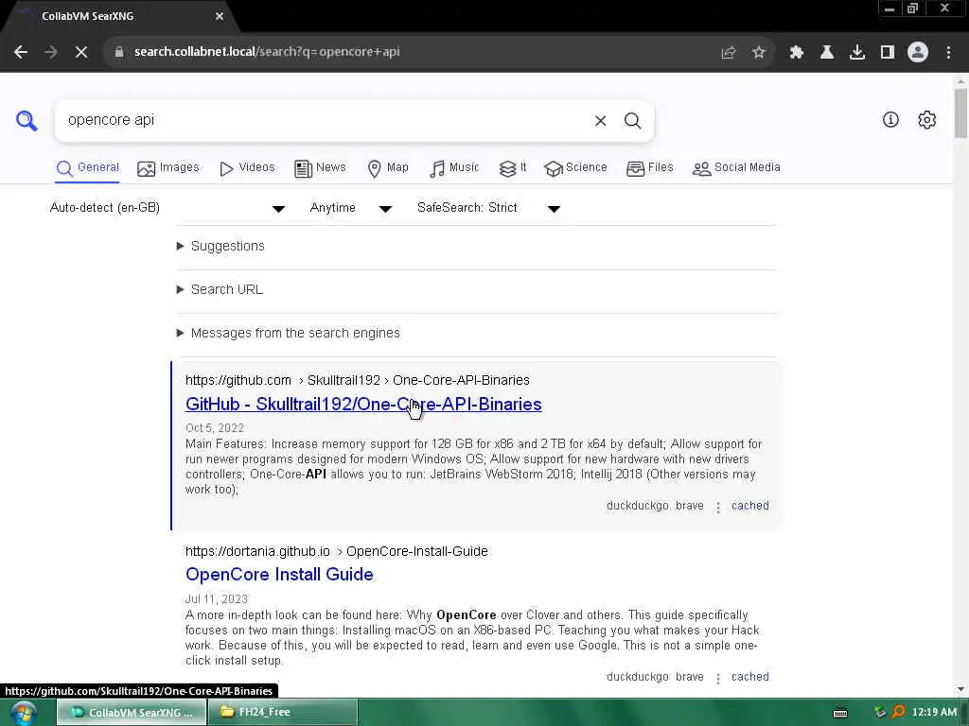Switch to the Music category tab

(454, 168)
